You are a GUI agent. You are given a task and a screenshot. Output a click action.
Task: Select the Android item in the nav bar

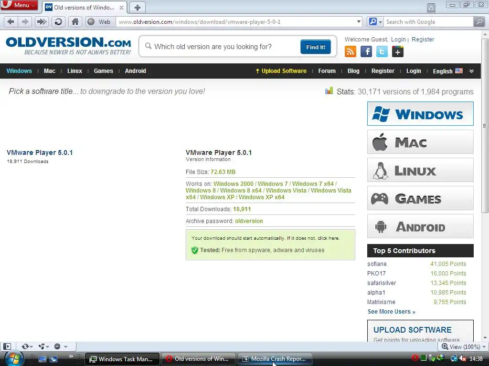point(135,71)
